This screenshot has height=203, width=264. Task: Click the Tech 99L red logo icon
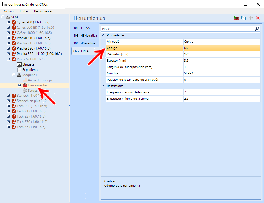14,106
